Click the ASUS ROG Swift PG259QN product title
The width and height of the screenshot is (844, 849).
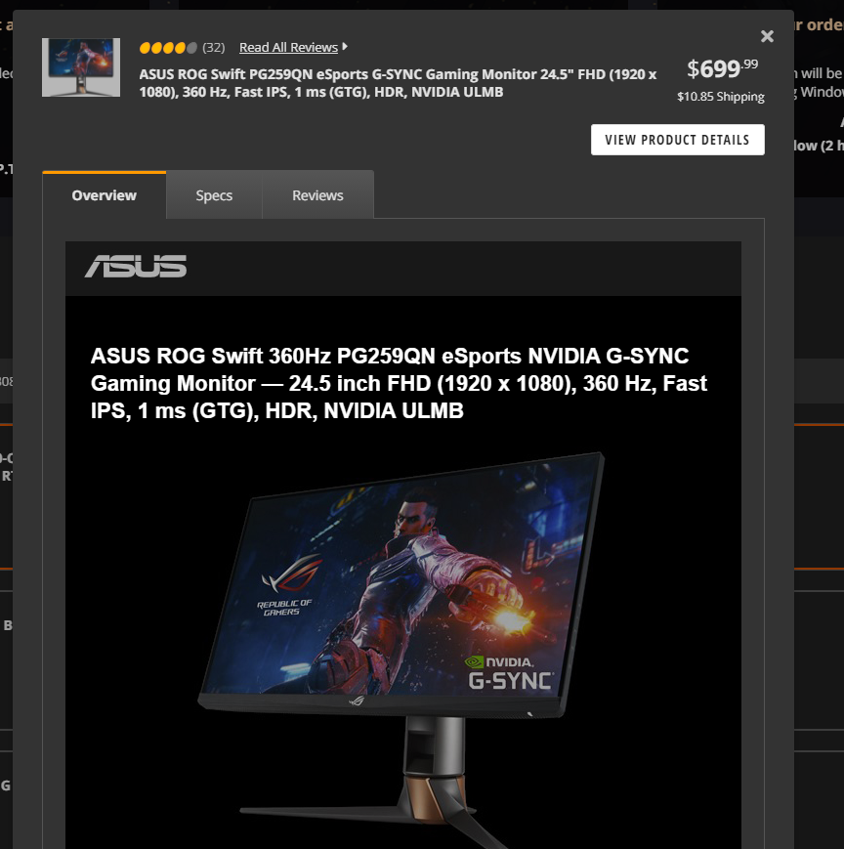point(398,83)
